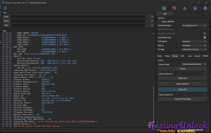Check Create Default FS above Wipe Data

point(205,74)
